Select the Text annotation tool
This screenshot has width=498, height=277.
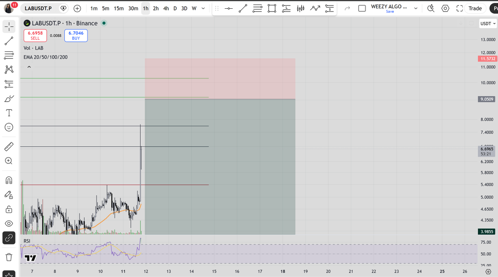[x=9, y=113]
